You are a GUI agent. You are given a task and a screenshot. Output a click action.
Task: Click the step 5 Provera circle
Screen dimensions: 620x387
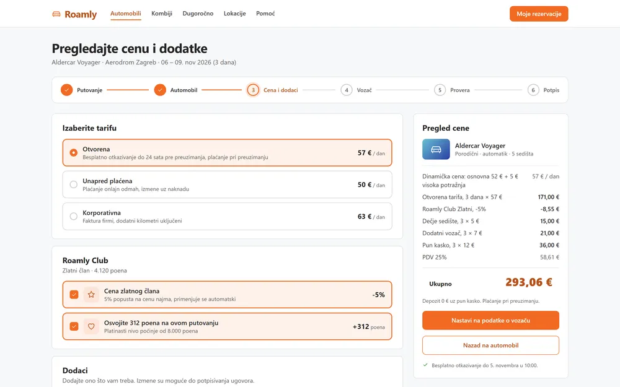(x=440, y=90)
